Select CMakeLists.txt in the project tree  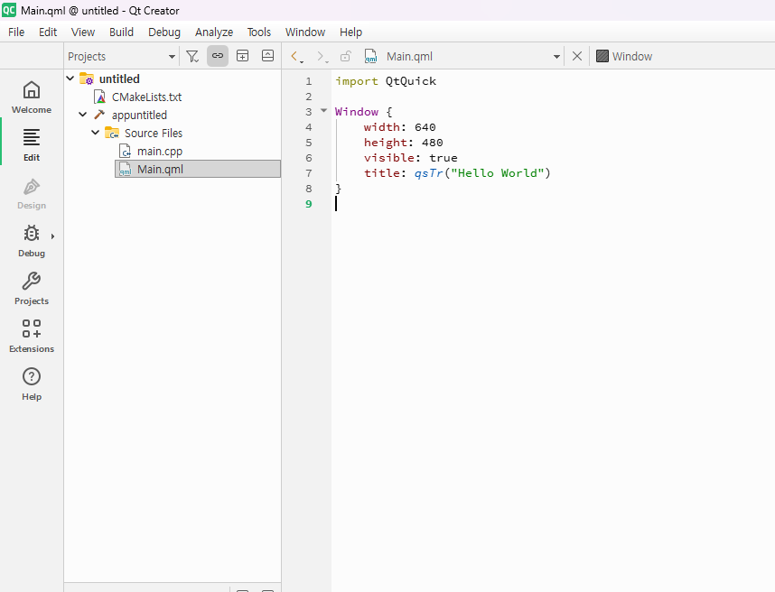(x=146, y=97)
